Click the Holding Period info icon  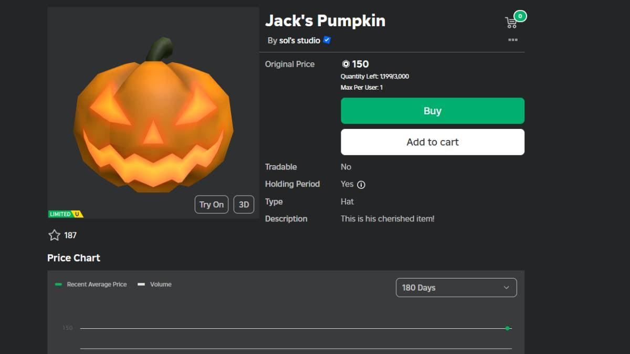click(361, 185)
